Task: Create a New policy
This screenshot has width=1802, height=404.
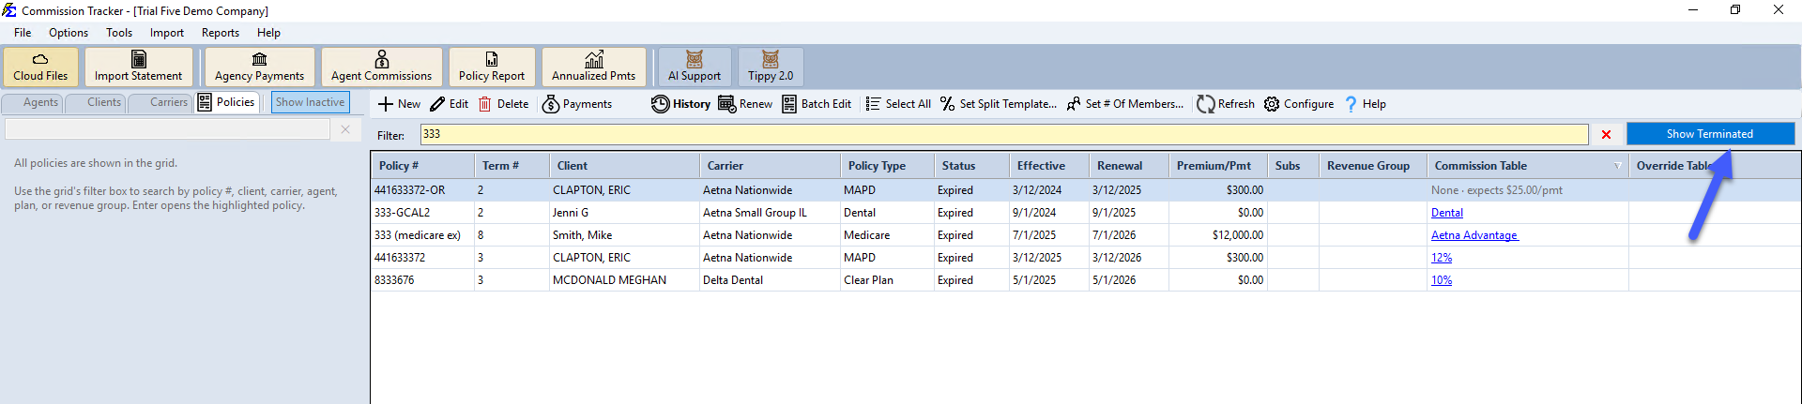Action: click(399, 104)
